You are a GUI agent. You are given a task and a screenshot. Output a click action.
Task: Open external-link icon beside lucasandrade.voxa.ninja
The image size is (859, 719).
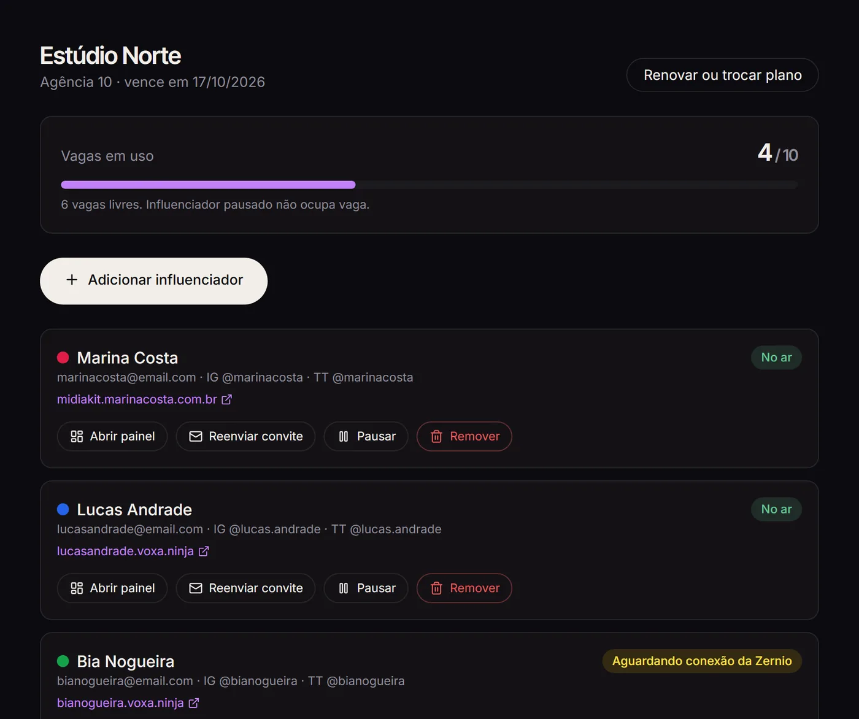coord(204,552)
